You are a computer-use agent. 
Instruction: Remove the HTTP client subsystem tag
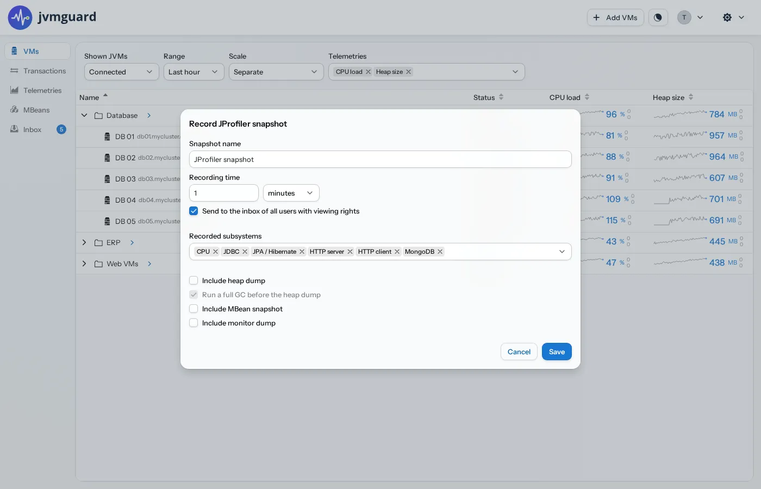(397, 252)
